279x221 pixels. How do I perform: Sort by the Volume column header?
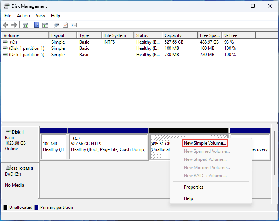[x=25, y=35]
